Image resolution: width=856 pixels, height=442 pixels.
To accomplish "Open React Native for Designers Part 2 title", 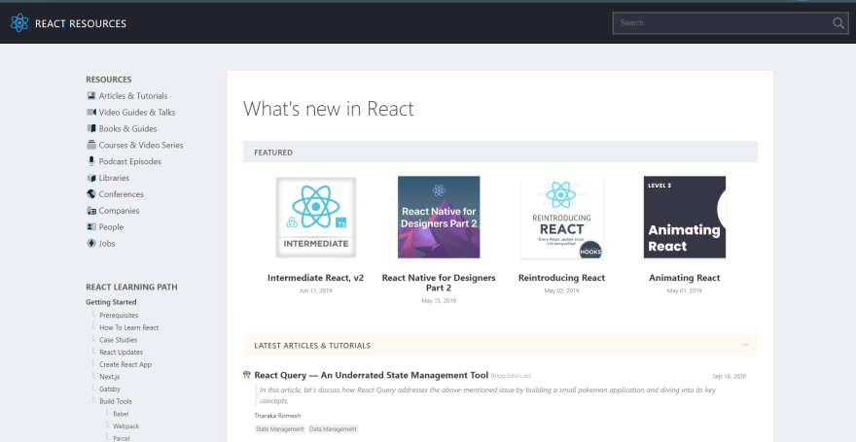I will click(x=439, y=283).
